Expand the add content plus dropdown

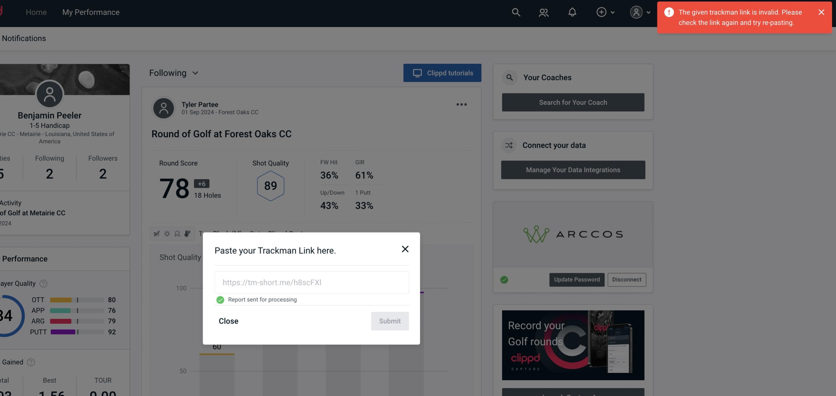tap(606, 12)
